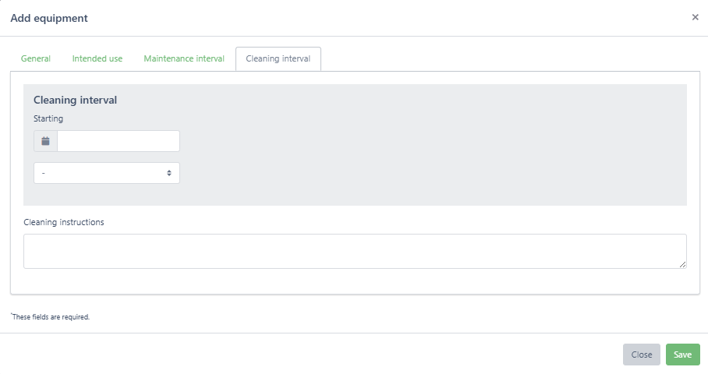Click the bold Cleaning interval section heading
708x374 pixels.
click(x=75, y=100)
